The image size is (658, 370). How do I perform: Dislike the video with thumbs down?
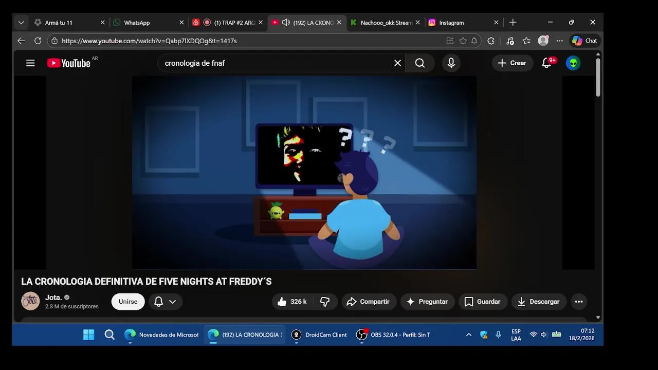coord(325,302)
